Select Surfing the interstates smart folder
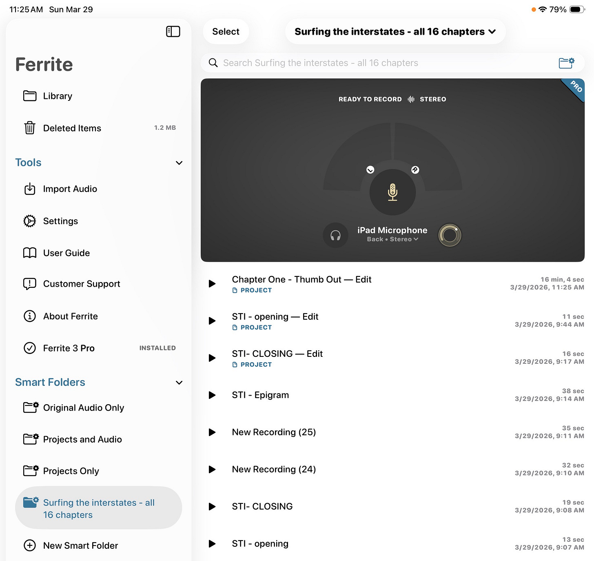This screenshot has width=594, height=561. coord(99,508)
